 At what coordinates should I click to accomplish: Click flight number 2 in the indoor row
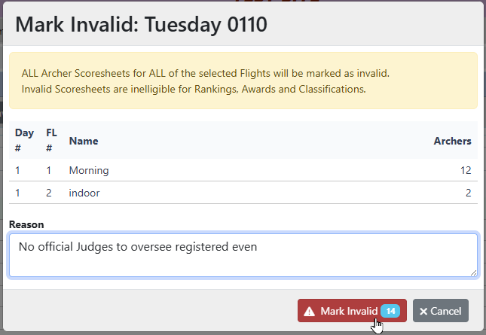click(49, 193)
